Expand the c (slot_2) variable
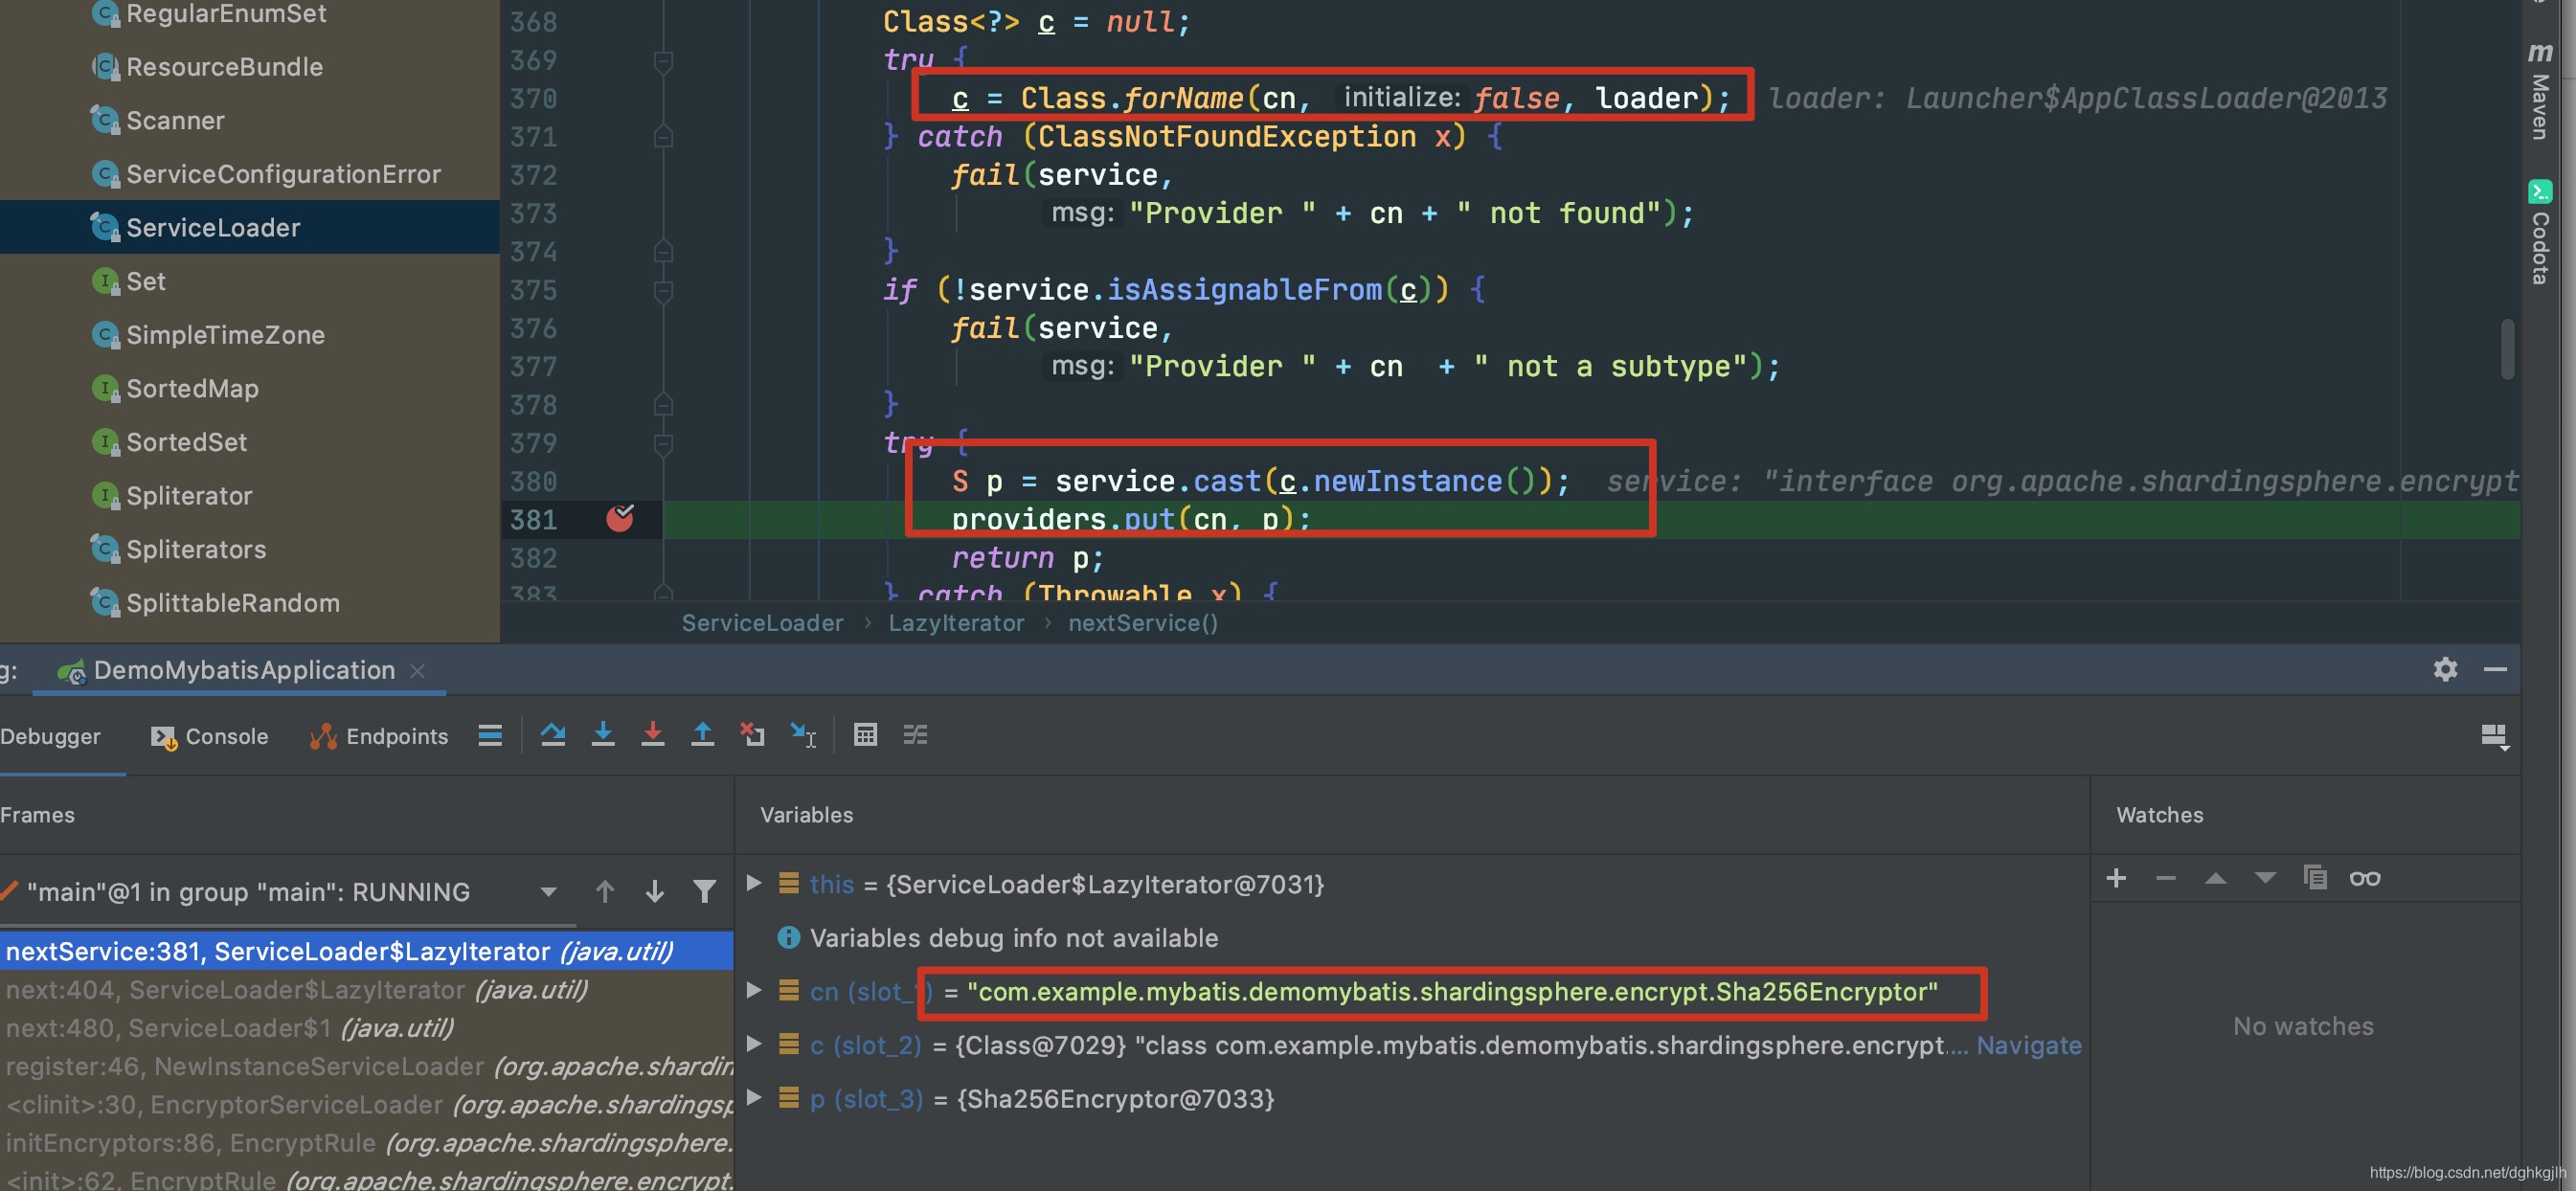2576x1191 pixels. click(x=755, y=1044)
